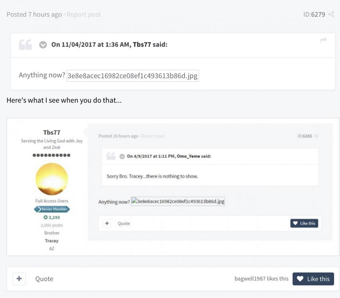Click the large quotation mark icon in Tbs77 quote
Screen dimensions: 340x298
[25, 45]
